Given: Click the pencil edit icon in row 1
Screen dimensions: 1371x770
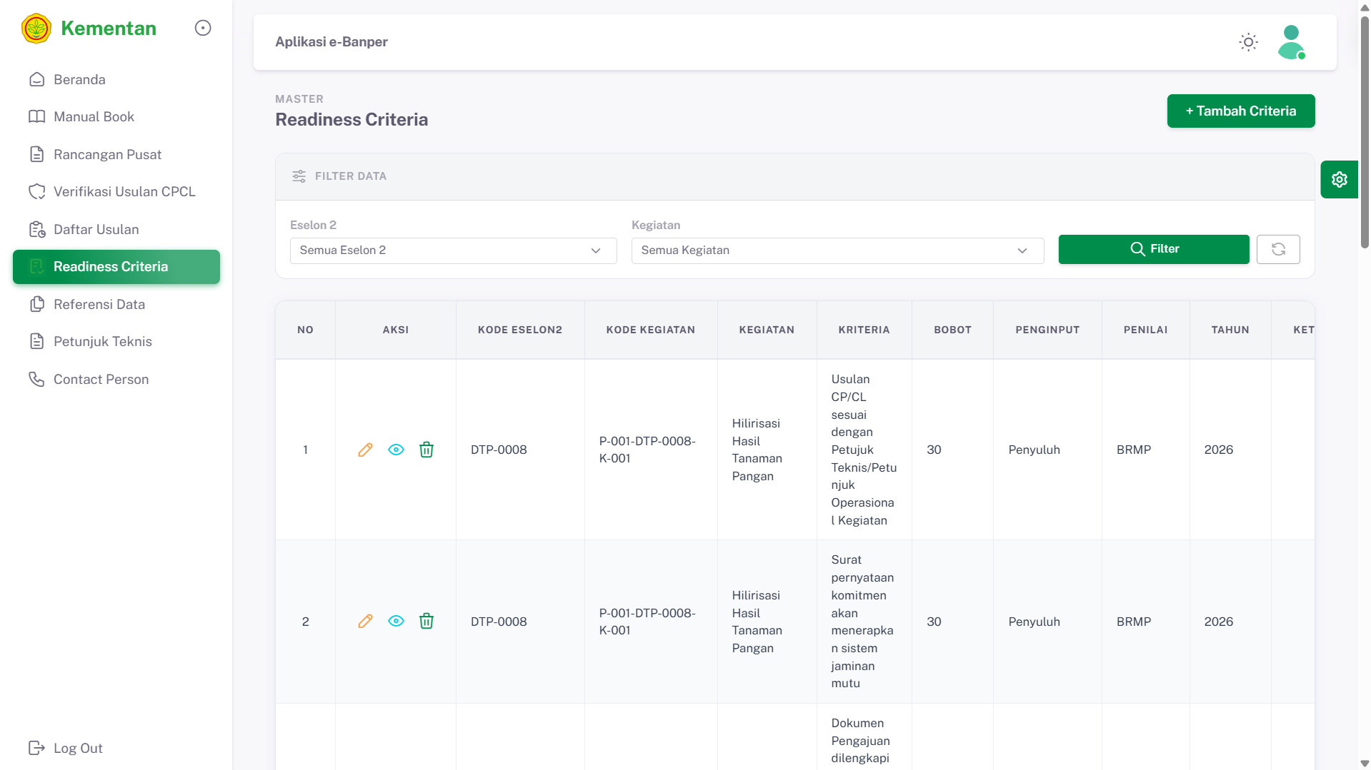Looking at the screenshot, I should tap(365, 450).
